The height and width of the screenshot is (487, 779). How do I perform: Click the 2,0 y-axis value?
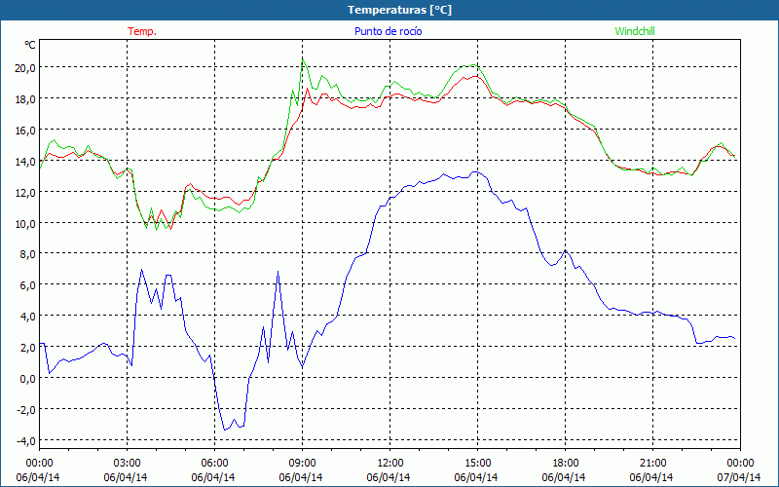click(27, 348)
